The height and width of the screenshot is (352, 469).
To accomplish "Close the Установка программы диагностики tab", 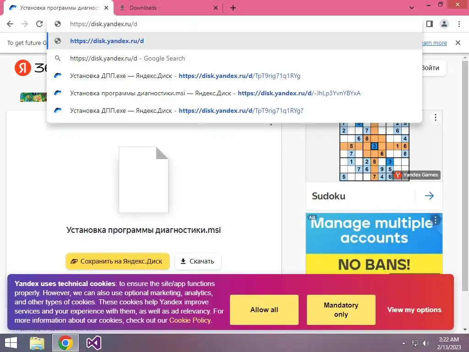I will (106, 8).
